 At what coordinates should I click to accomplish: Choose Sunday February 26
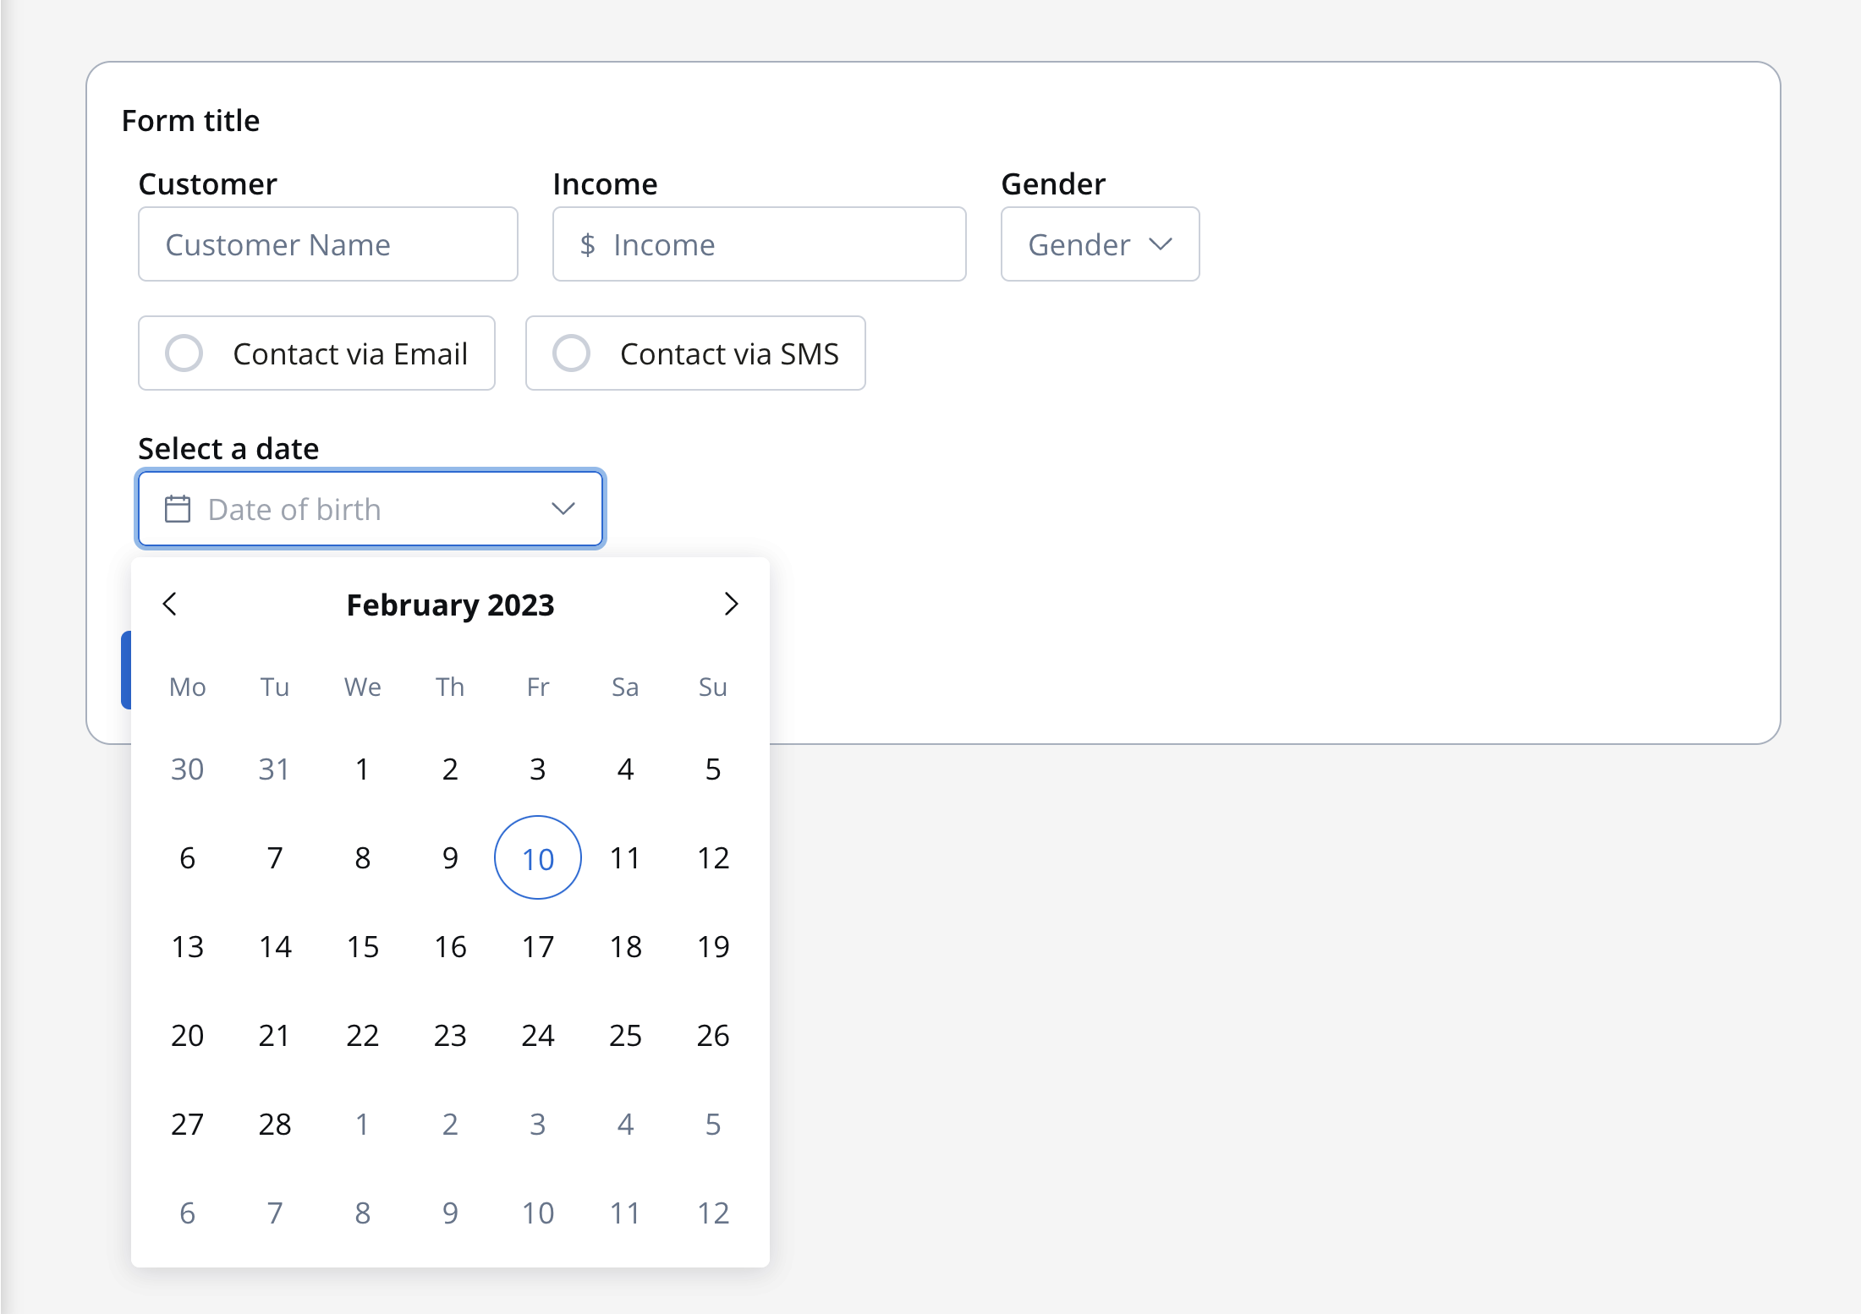click(x=713, y=1035)
